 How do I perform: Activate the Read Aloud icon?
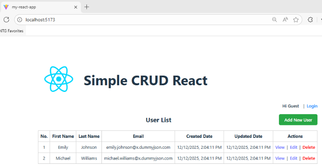pos(285,20)
